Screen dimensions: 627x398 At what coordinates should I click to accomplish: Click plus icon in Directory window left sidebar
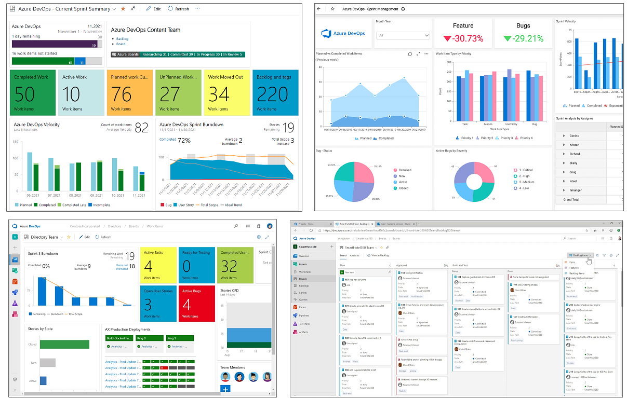(15, 248)
